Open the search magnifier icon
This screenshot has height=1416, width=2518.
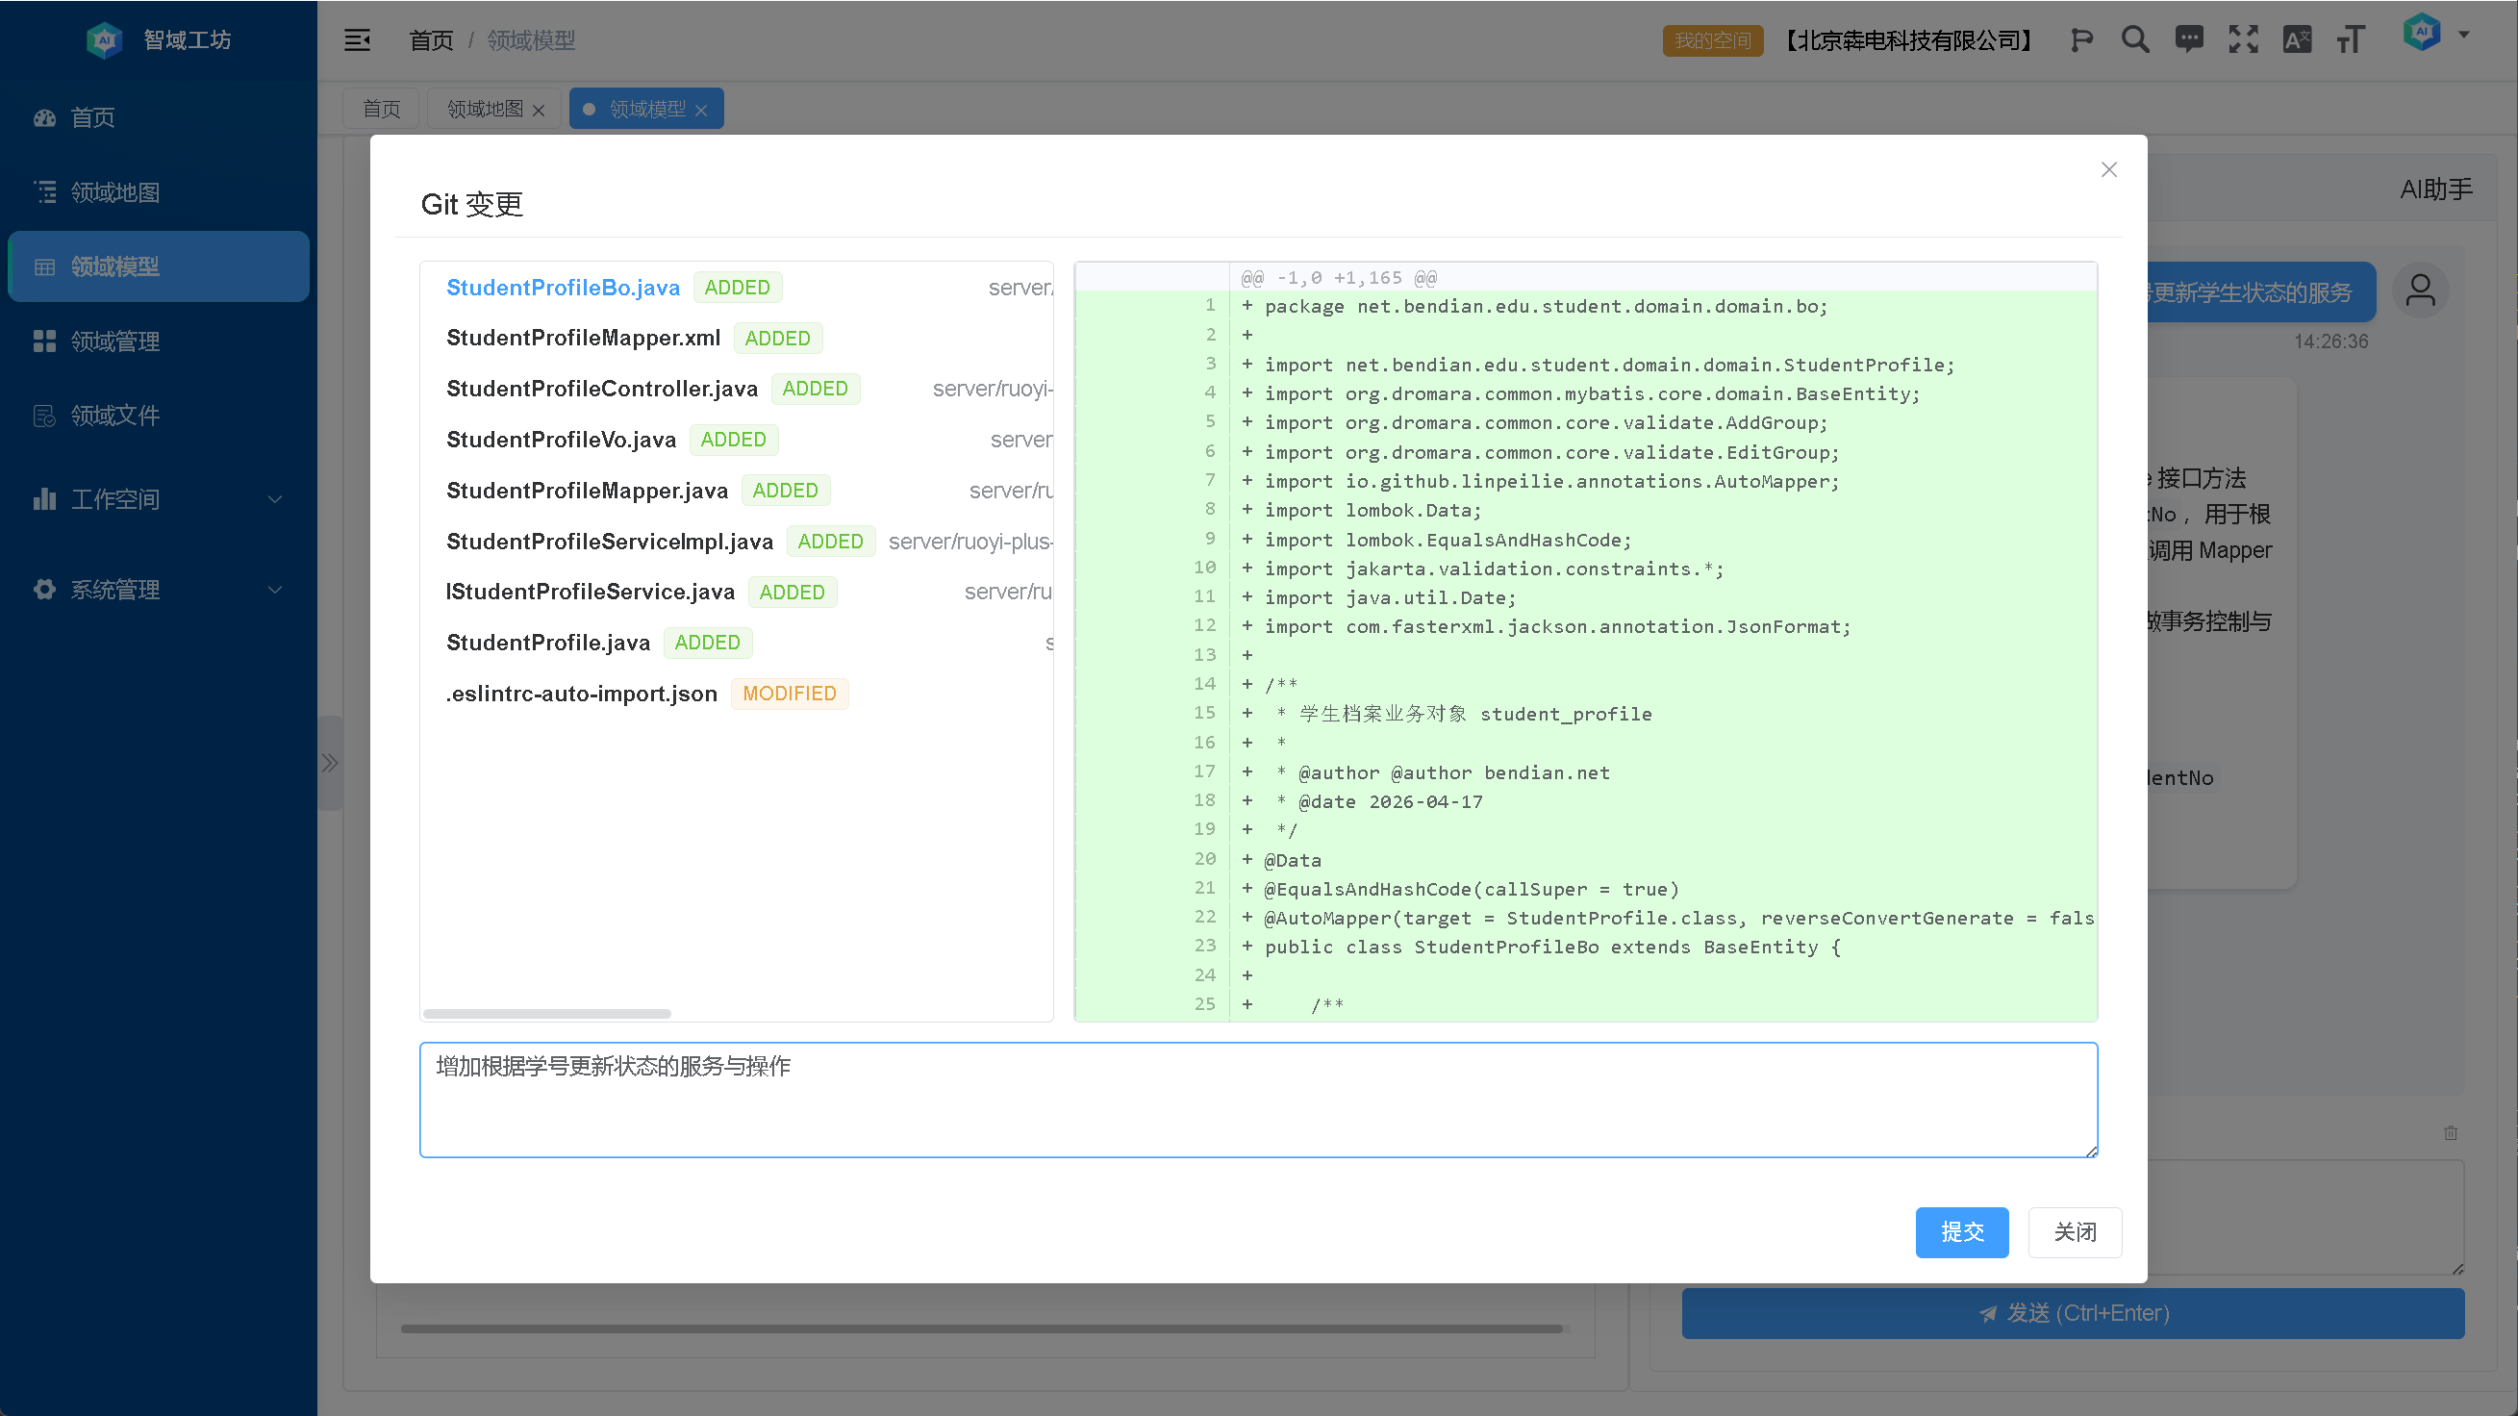point(2135,40)
